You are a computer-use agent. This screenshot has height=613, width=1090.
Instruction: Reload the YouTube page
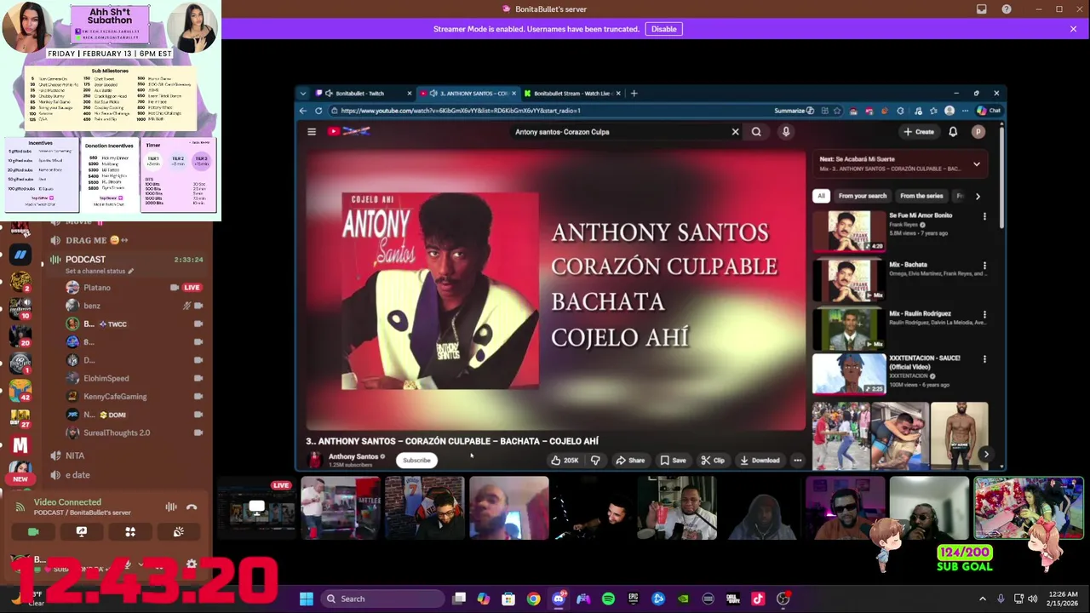point(318,111)
